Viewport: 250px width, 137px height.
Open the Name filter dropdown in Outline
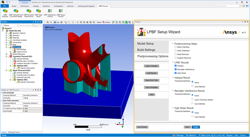tap(17, 26)
